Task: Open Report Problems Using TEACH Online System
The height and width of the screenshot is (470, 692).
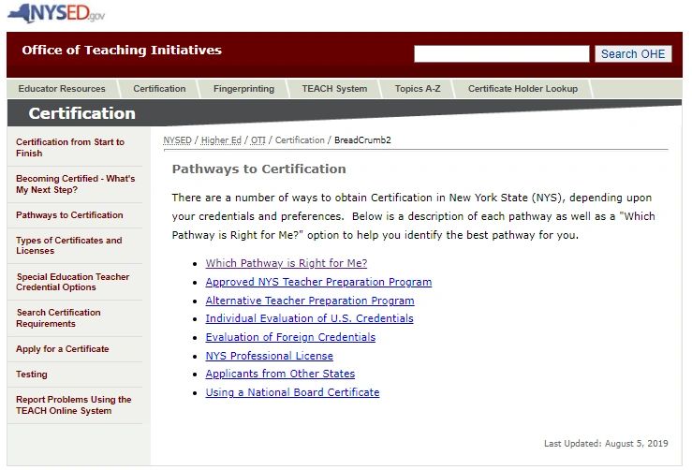Action: [x=73, y=405]
